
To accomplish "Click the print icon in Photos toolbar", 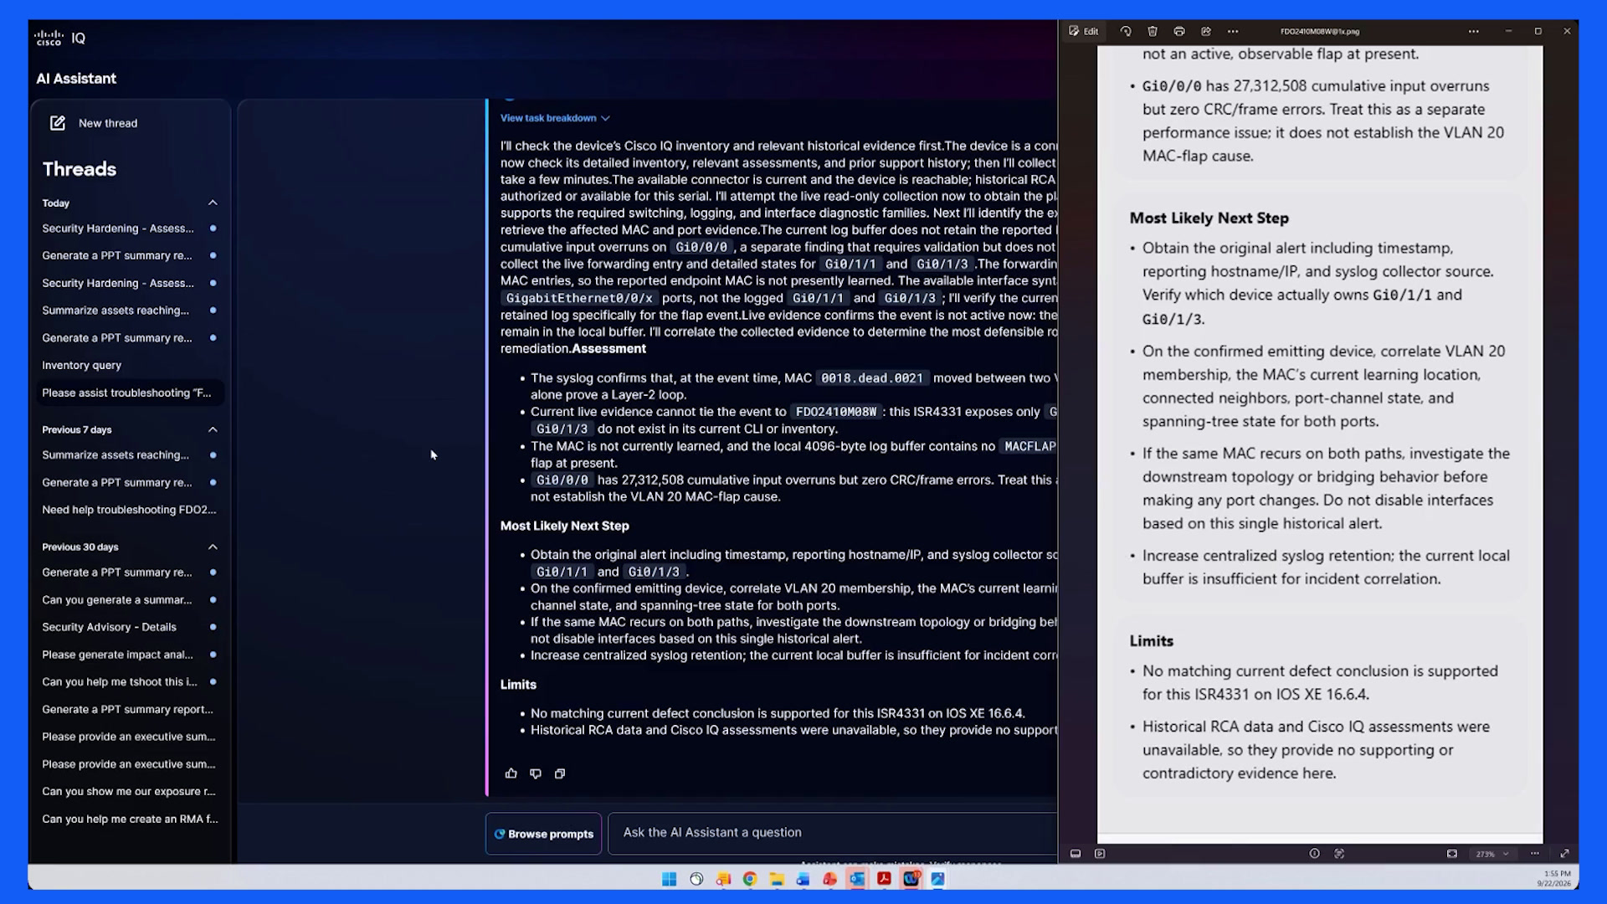I will [1179, 31].
